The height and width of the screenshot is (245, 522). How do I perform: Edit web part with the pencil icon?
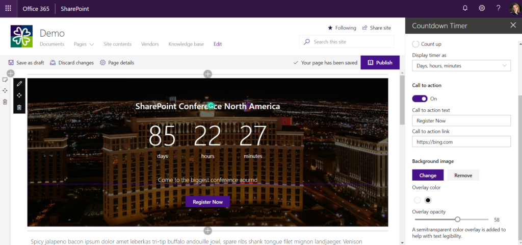pyautogui.click(x=19, y=84)
